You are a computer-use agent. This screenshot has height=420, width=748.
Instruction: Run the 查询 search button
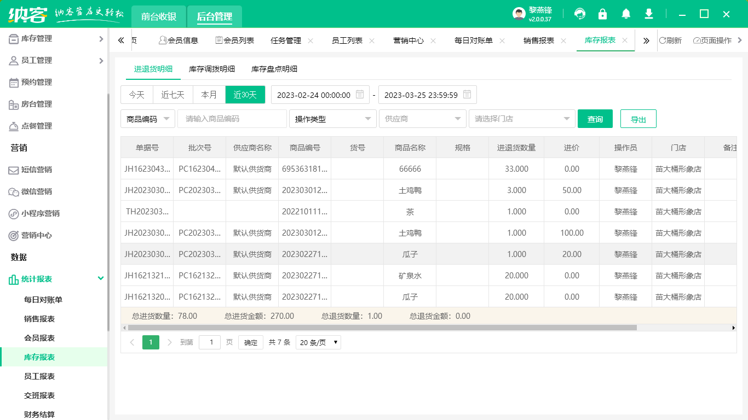pyautogui.click(x=595, y=119)
